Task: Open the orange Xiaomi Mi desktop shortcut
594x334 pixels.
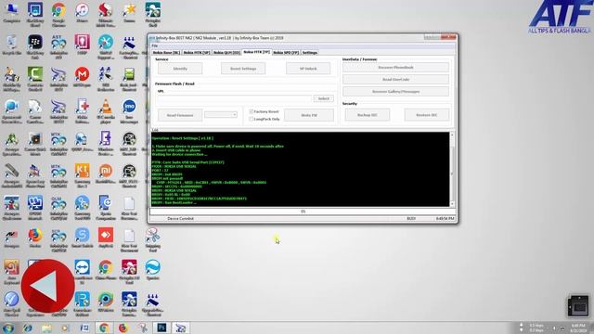Action: coord(105,173)
